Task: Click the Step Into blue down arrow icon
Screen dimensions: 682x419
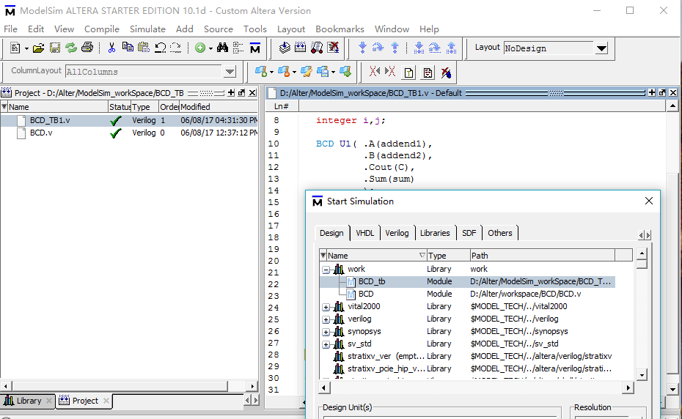Action: (362, 48)
